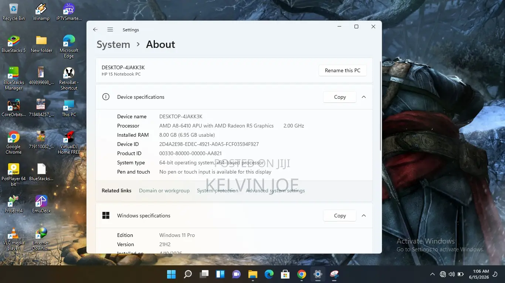The height and width of the screenshot is (283, 505).
Task: Open BlueStacks Manager desktop shortcut
Action: click(14, 79)
